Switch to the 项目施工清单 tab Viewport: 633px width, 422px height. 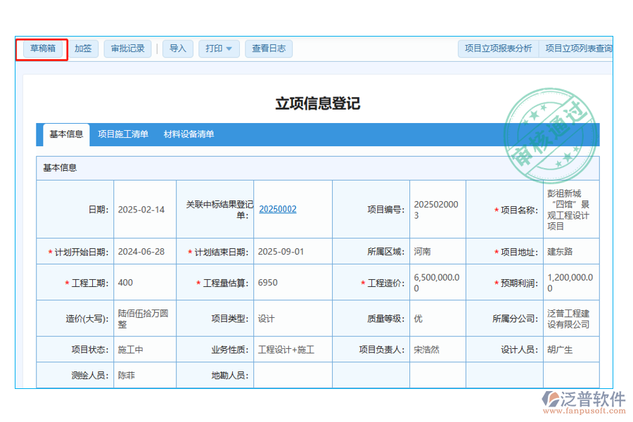[x=124, y=134]
